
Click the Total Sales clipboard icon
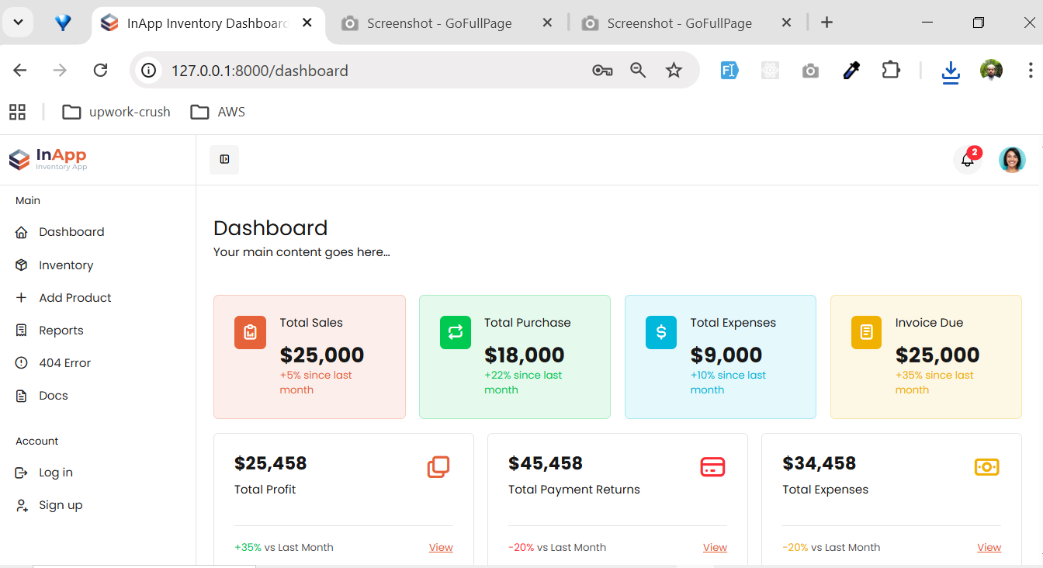coord(250,332)
